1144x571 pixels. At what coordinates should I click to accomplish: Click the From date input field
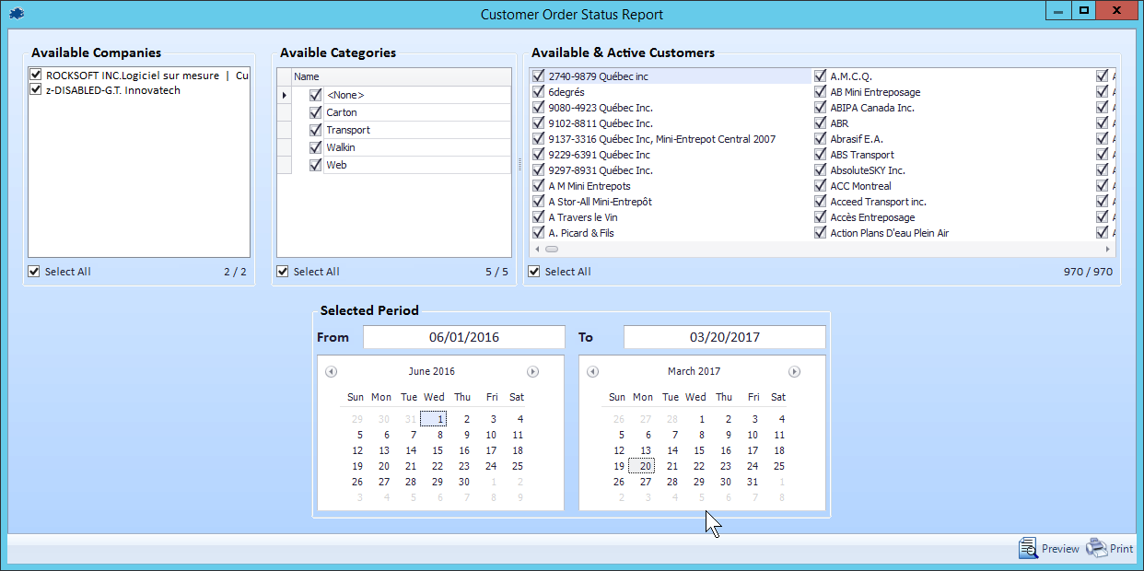point(463,337)
